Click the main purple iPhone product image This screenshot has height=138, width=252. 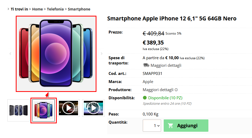point(56,54)
